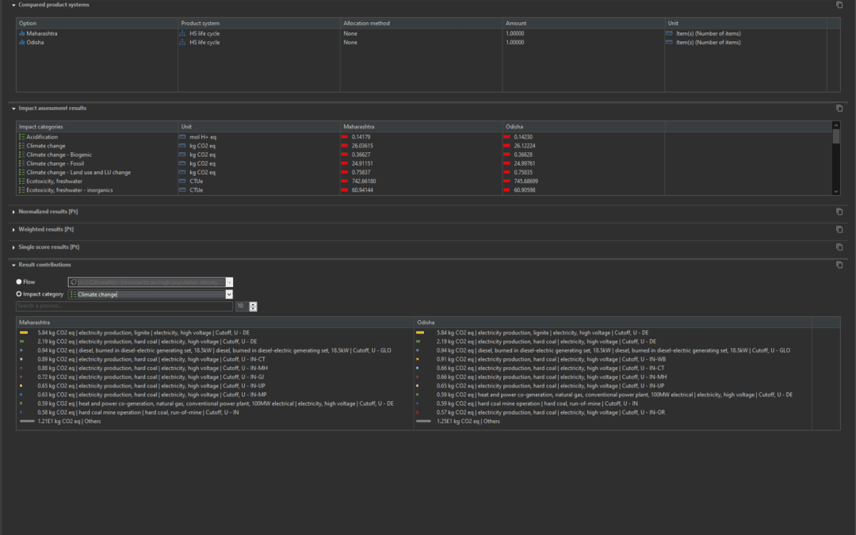856x535 pixels.
Task: Click the unit icon in Odisha amount row
Action: 669,42
